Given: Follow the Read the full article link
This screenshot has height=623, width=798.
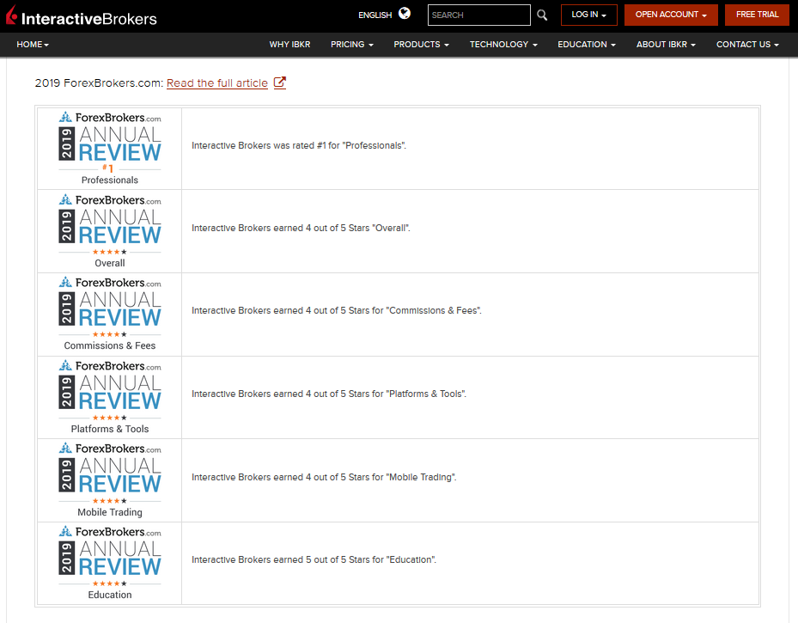Looking at the screenshot, I should [x=216, y=83].
